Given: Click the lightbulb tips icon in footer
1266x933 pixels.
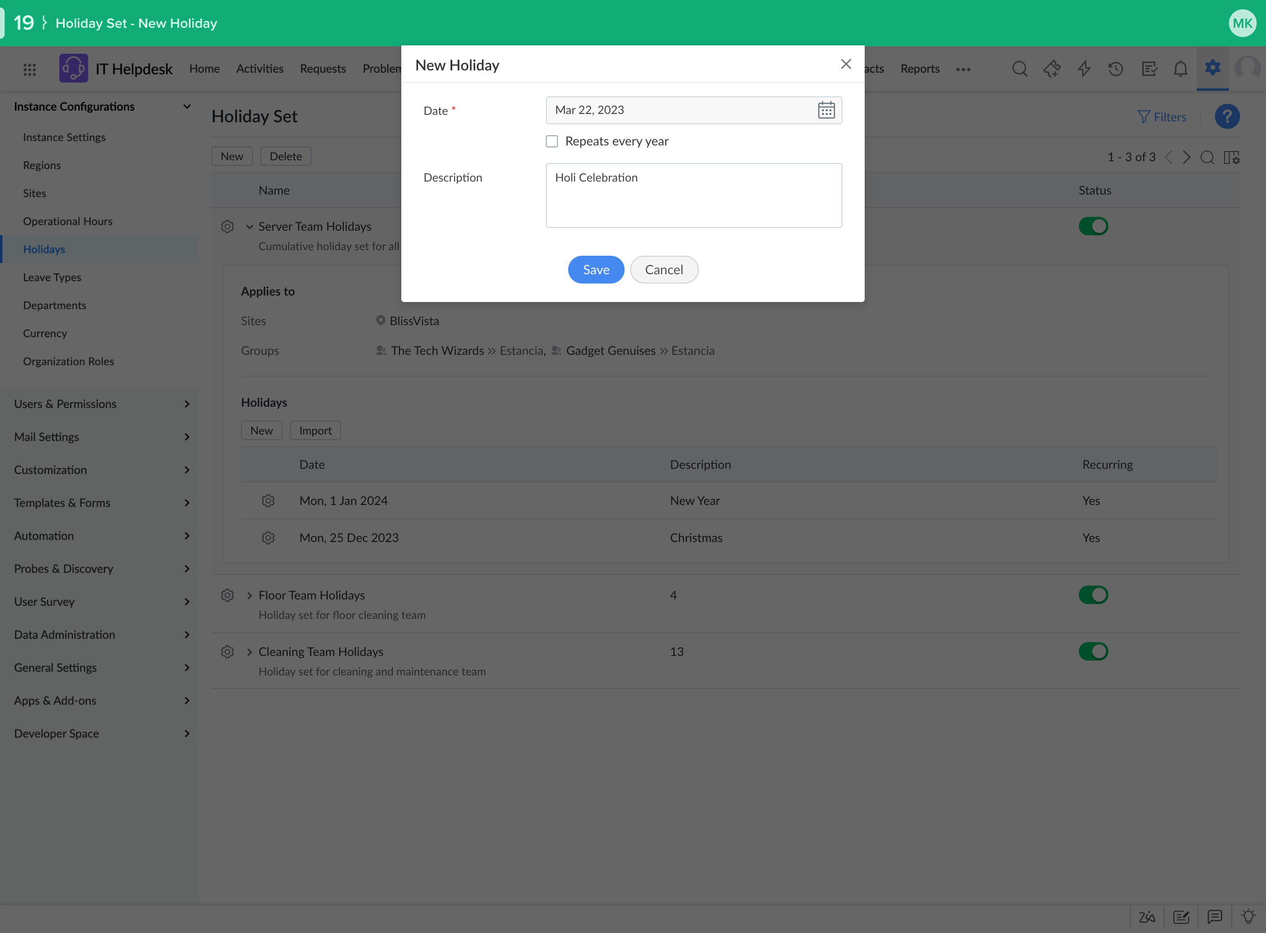Looking at the screenshot, I should pyautogui.click(x=1248, y=916).
